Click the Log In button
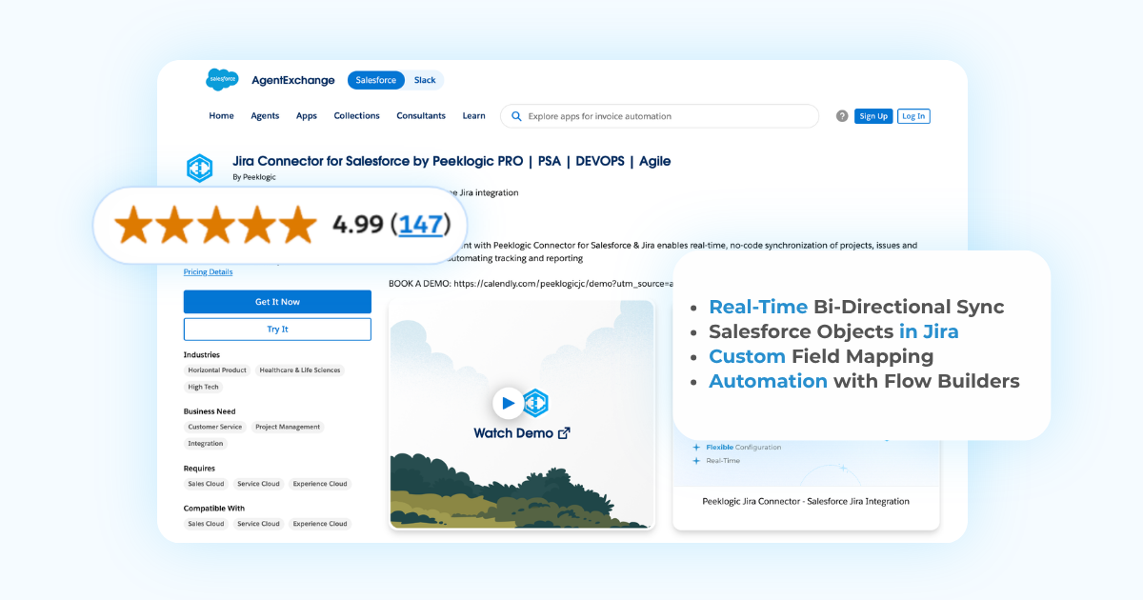 [x=913, y=116]
